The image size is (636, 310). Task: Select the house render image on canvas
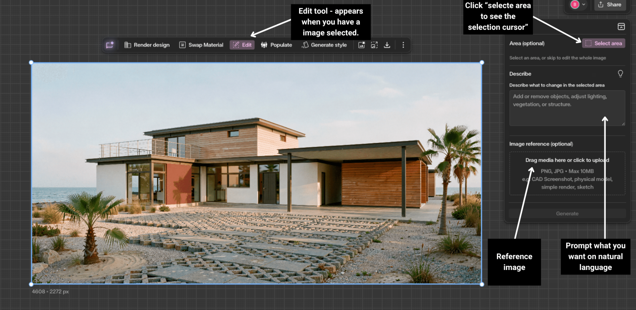point(256,173)
